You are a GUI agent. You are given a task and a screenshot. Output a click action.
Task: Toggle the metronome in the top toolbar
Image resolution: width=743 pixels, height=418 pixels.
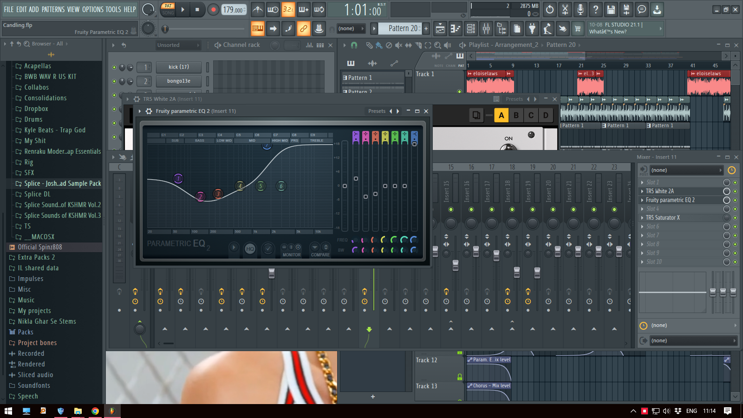[258, 9]
